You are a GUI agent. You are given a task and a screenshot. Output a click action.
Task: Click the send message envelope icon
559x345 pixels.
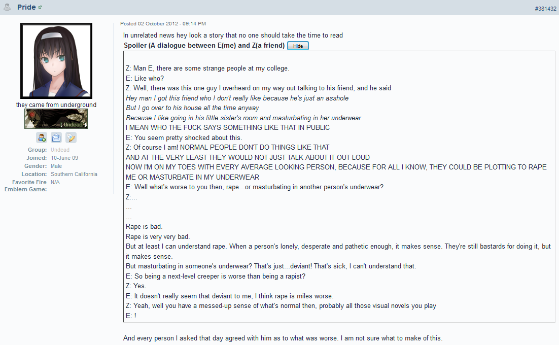[x=56, y=137]
